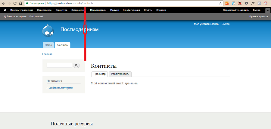Click the browser forward arrow
This screenshot has width=271, height=129.
pos(9,3)
